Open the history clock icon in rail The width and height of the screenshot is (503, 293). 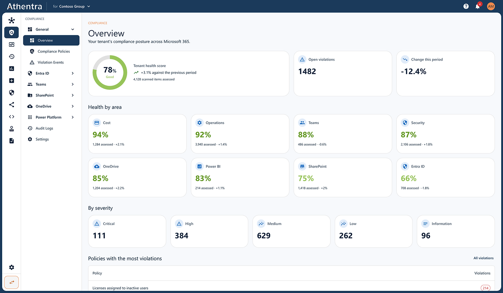tap(11, 56)
